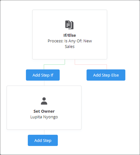Click the Lupita Nyongo owner name
Image resolution: width=140 pixels, height=155 pixels.
(x=44, y=117)
